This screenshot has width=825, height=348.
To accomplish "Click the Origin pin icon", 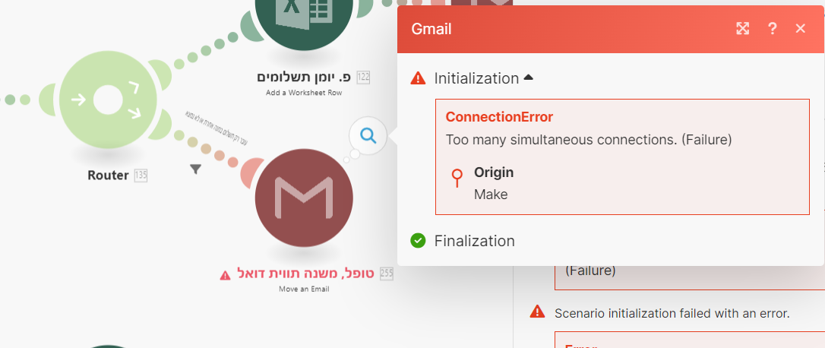I will pyautogui.click(x=457, y=178).
